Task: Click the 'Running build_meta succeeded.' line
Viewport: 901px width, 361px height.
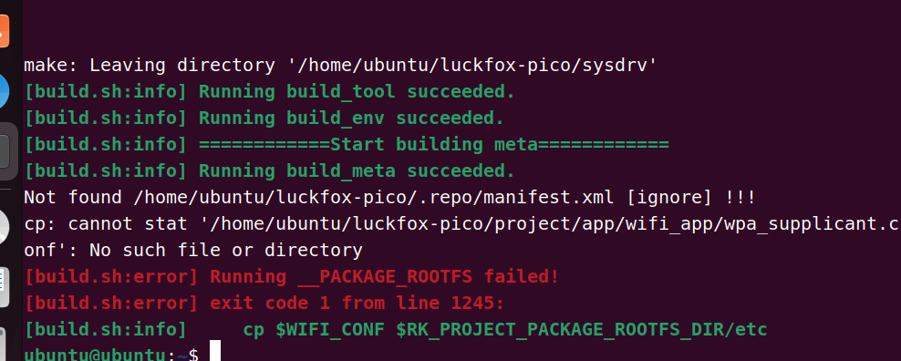Action: (270, 171)
